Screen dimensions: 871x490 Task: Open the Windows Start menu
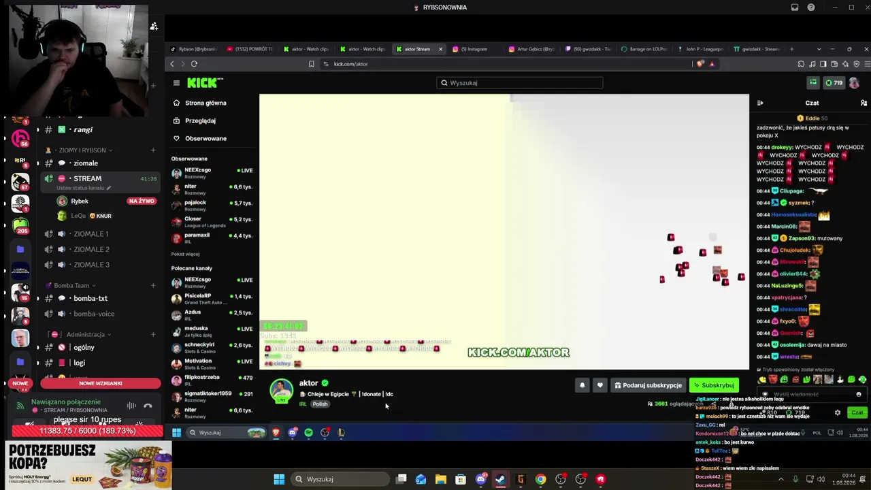click(x=279, y=479)
